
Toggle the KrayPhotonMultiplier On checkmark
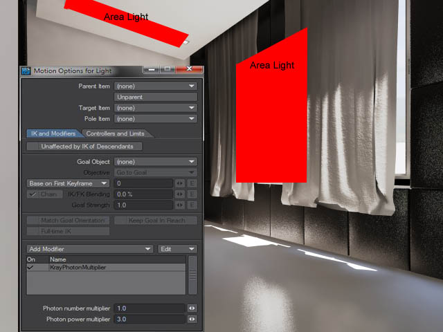click(30, 267)
